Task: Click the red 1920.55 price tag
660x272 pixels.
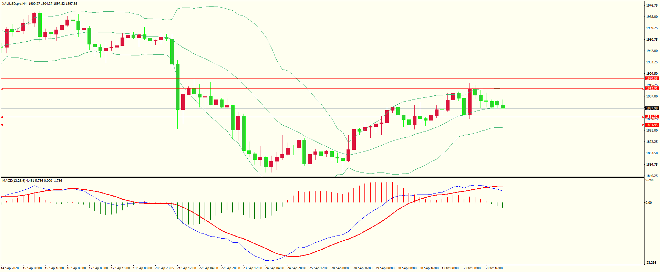Action: tap(652, 79)
